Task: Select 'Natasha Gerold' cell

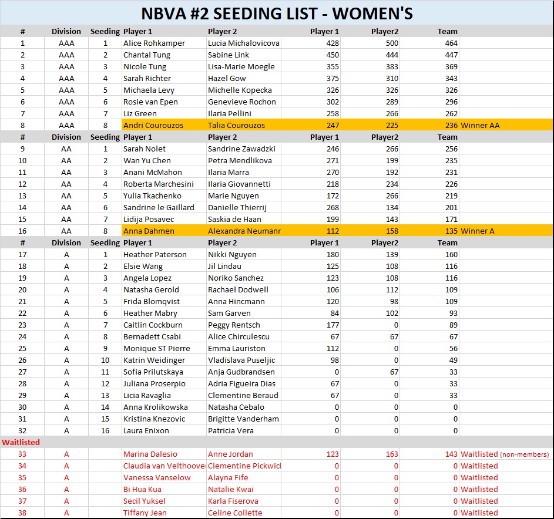Action: click(164, 289)
